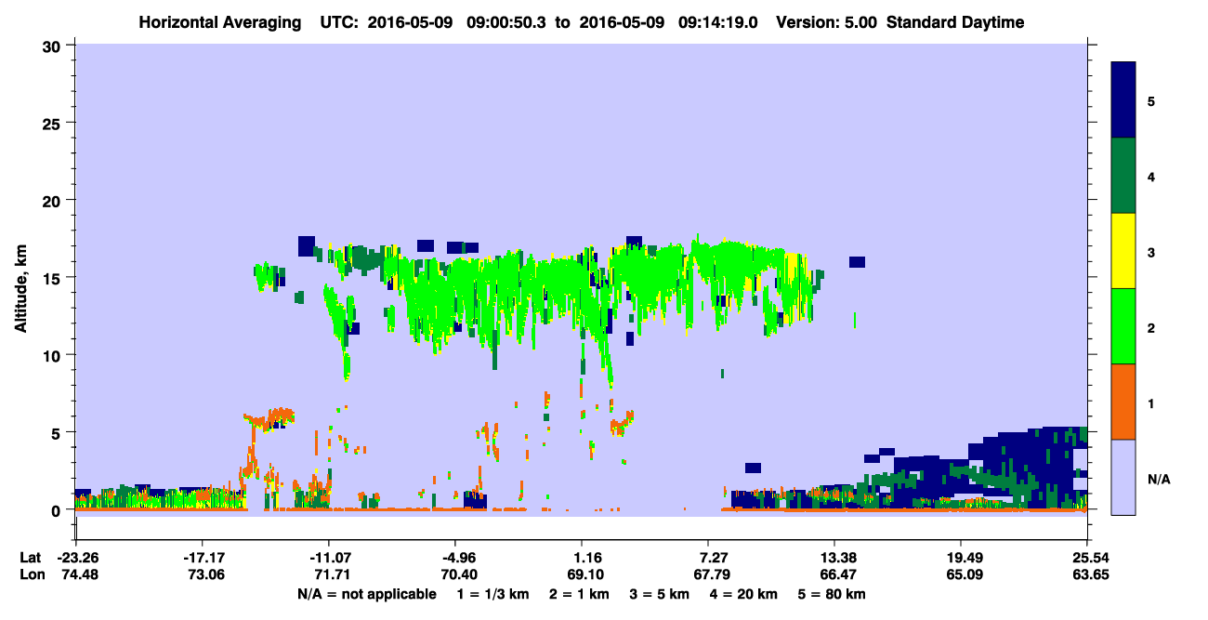Image resolution: width=1208 pixels, height=620 pixels.
Task: Click legend text '3 = 5 km'
Action: click(x=660, y=594)
